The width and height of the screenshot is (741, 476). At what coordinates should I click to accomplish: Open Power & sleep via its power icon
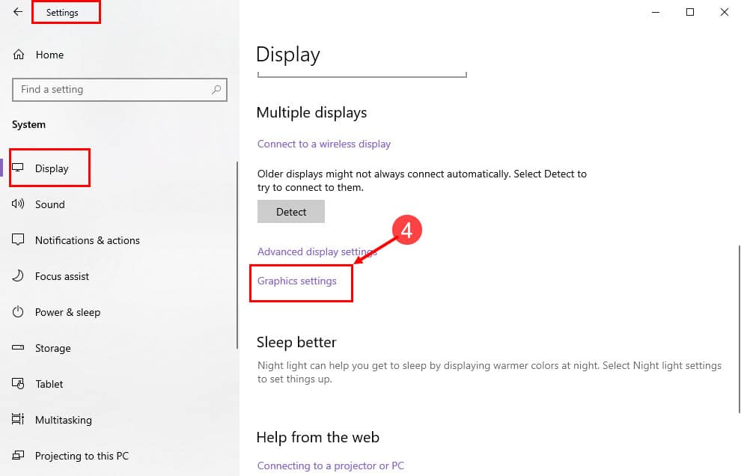point(18,312)
